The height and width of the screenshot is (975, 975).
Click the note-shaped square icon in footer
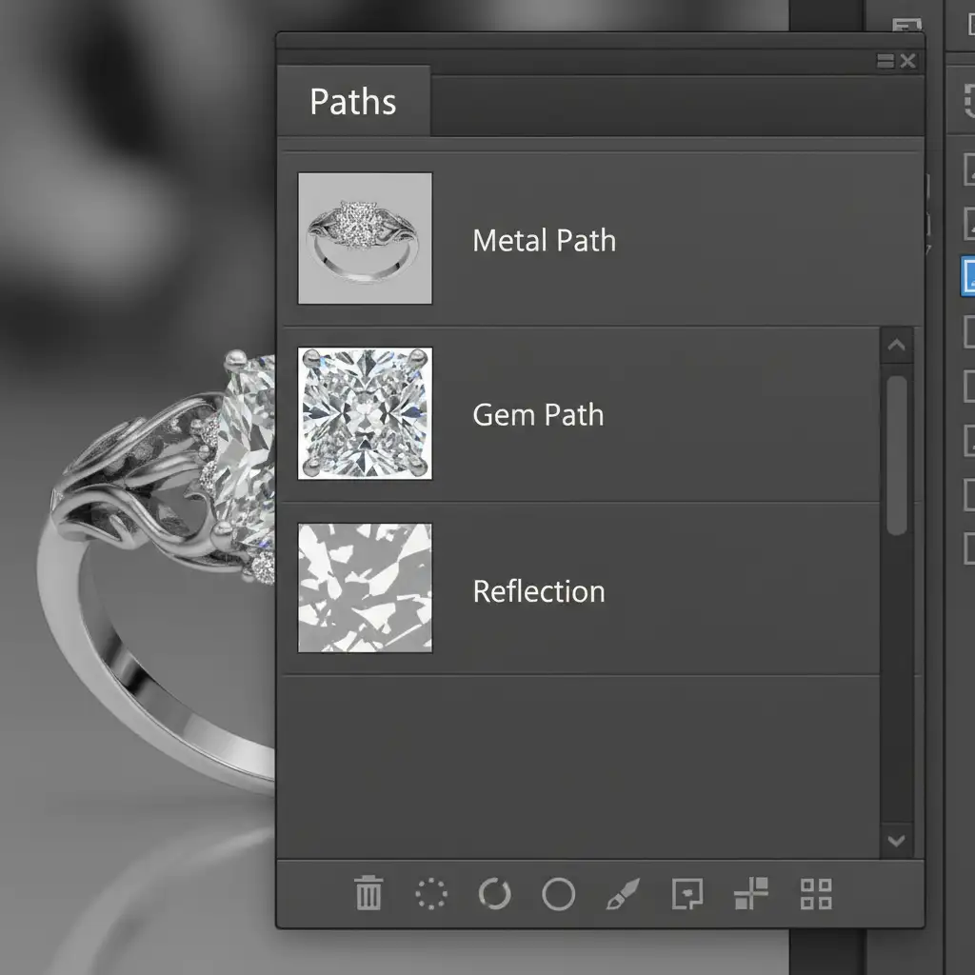click(686, 894)
